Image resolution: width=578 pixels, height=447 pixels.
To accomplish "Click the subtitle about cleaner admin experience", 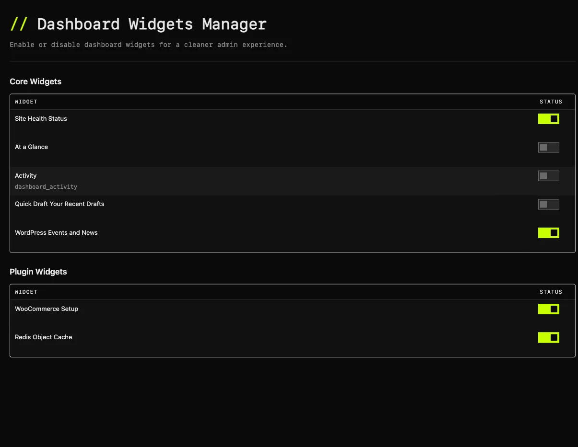I will coord(149,45).
